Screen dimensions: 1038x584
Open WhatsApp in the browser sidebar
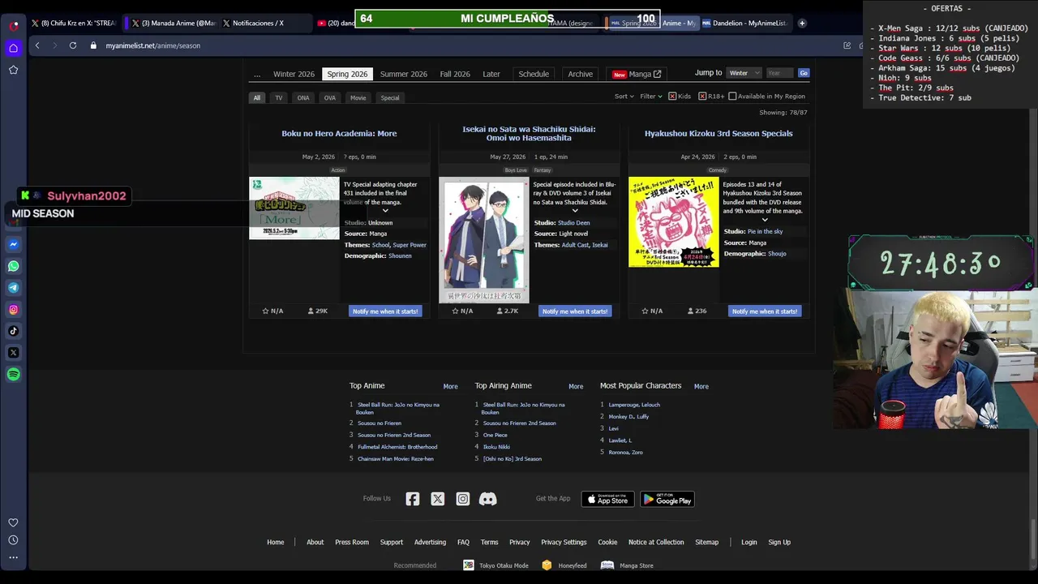14,266
